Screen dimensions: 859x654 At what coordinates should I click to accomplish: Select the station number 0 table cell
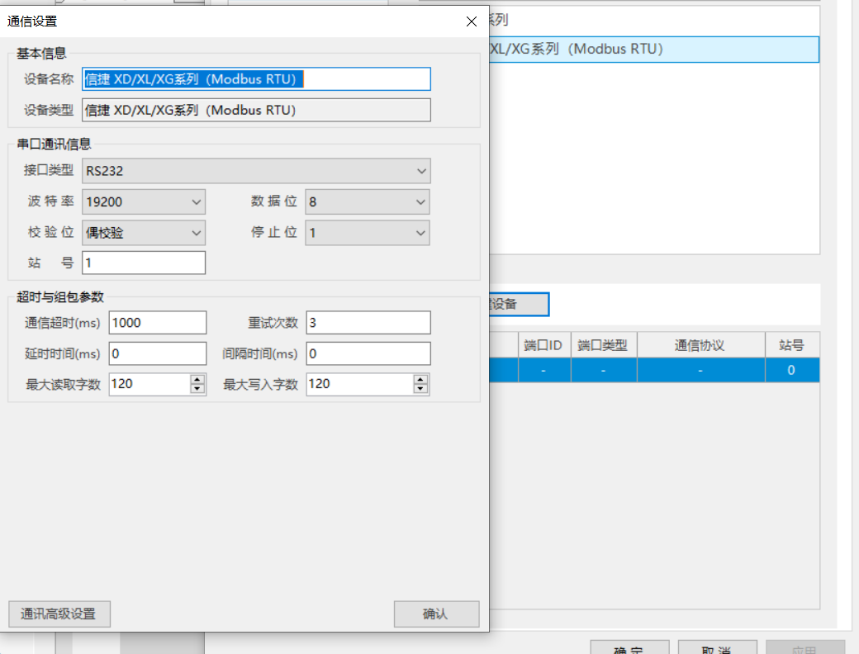[x=792, y=370]
